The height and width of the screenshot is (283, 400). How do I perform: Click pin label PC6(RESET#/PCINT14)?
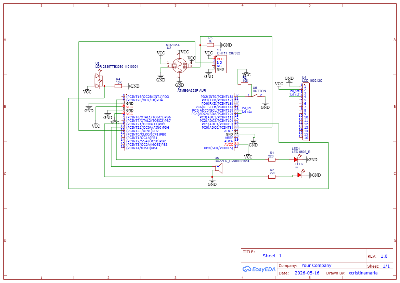click(214, 107)
